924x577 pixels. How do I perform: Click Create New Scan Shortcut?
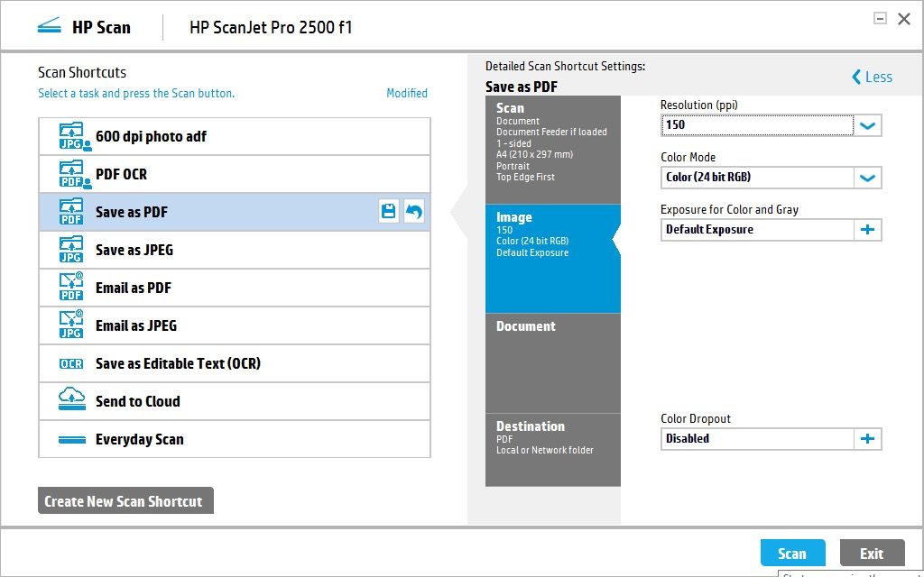pyautogui.click(x=125, y=501)
